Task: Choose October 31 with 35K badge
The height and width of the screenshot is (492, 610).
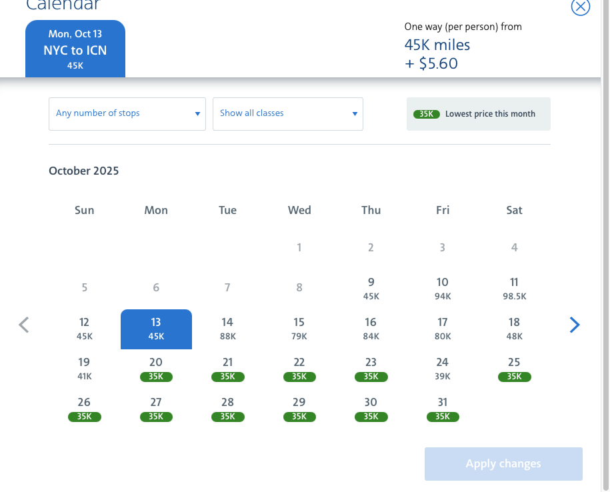Action: click(443, 409)
